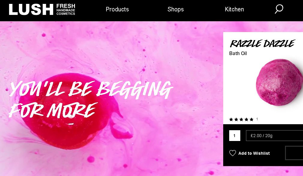
Task: Click the outlined button beside Add to Wishlist
Action: [294, 153]
